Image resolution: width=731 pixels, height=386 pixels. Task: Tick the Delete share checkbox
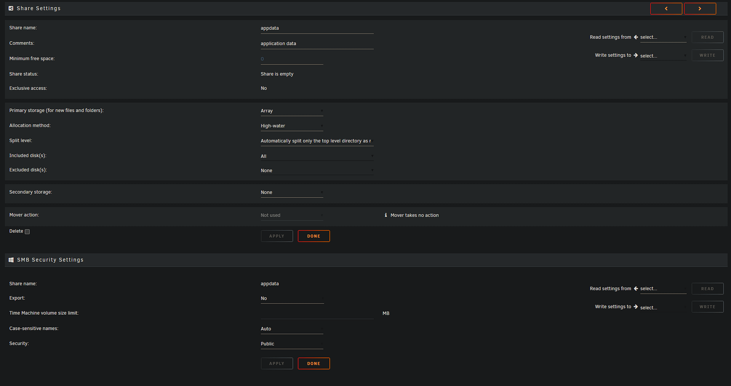[x=27, y=232]
